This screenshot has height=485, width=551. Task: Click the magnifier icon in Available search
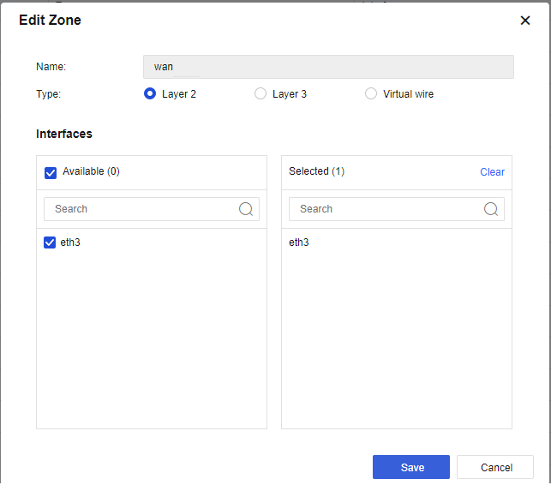pyautogui.click(x=246, y=209)
